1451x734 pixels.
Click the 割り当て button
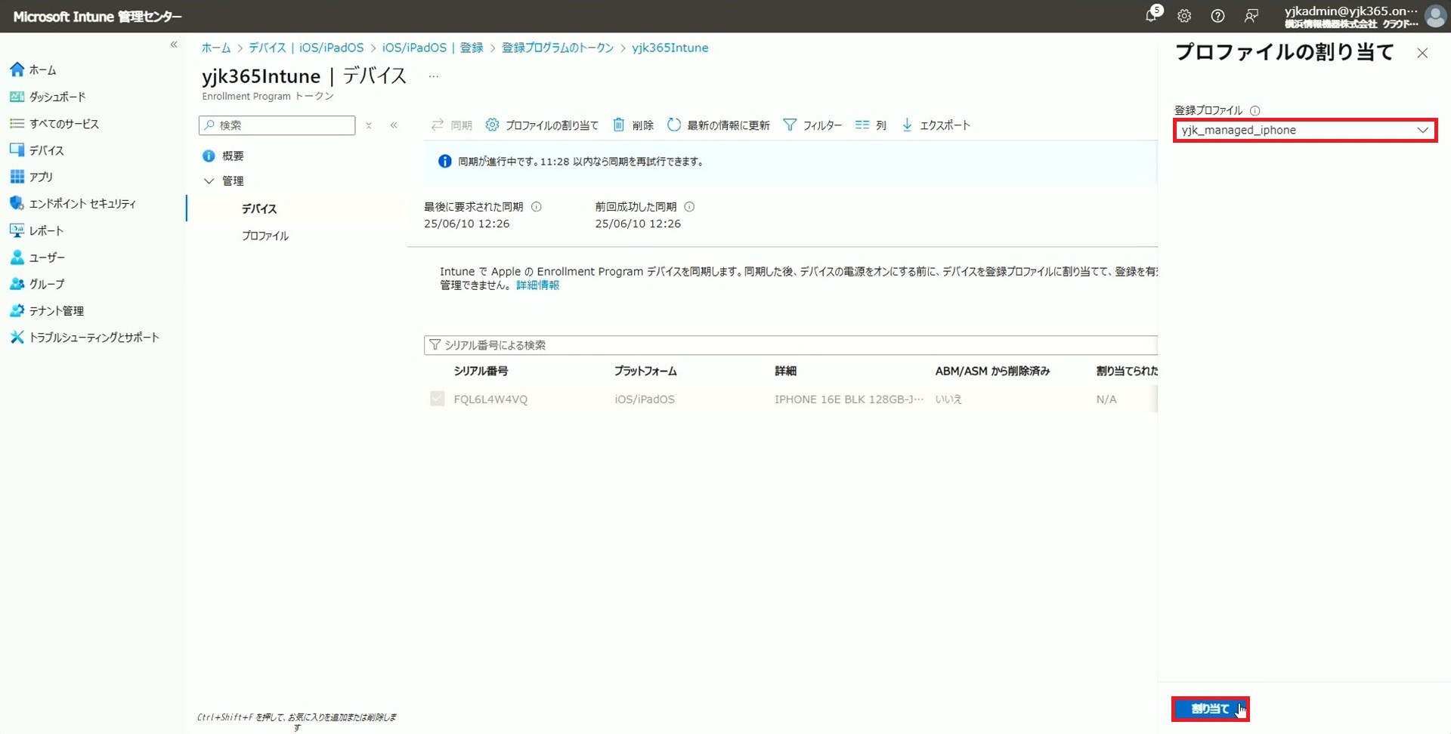1210,709
